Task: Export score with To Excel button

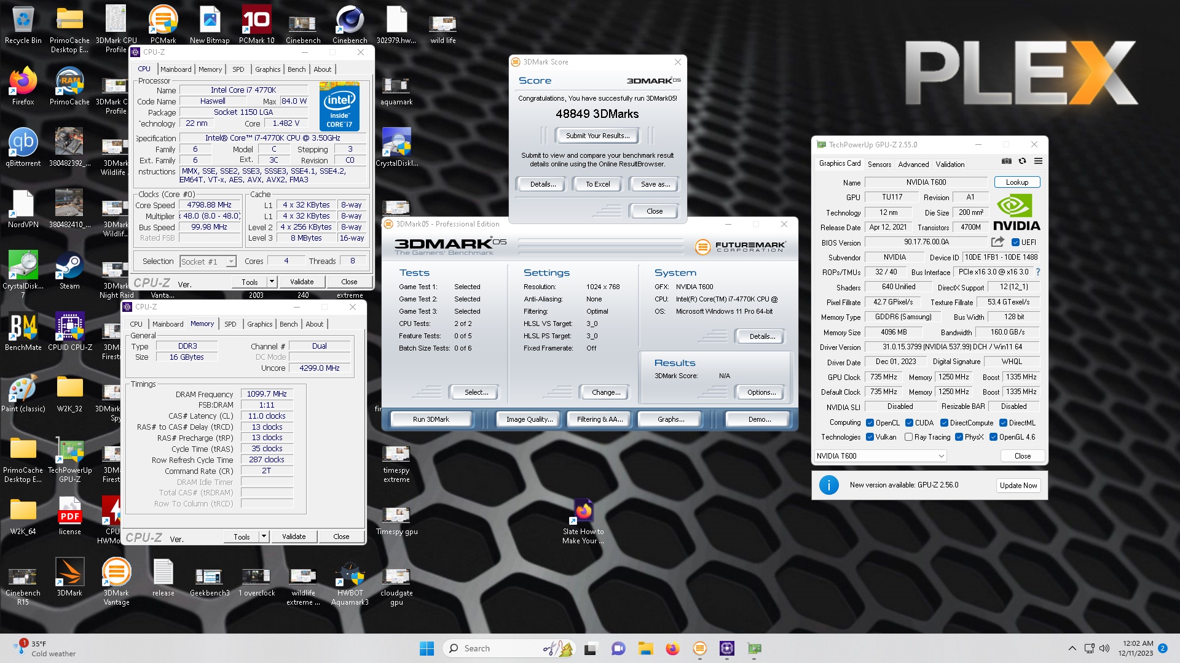Action: point(597,184)
